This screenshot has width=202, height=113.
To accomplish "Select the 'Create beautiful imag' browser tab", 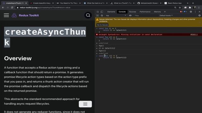I will pos(42,3).
